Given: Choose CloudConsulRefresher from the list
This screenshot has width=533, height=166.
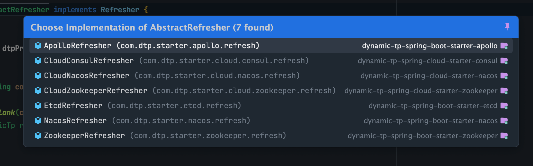Looking at the screenshot, I should [x=271, y=61].
